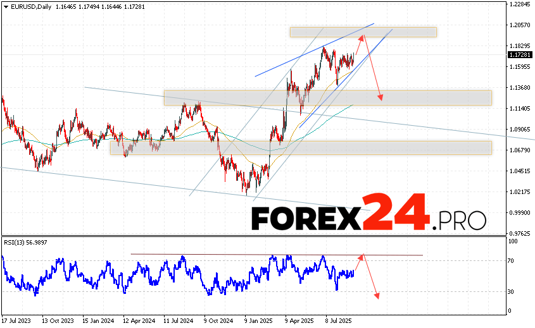Viewport: 535px width, 328px height.
Task: Select the top gray resistance zone rectangle
Action: click(363, 32)
